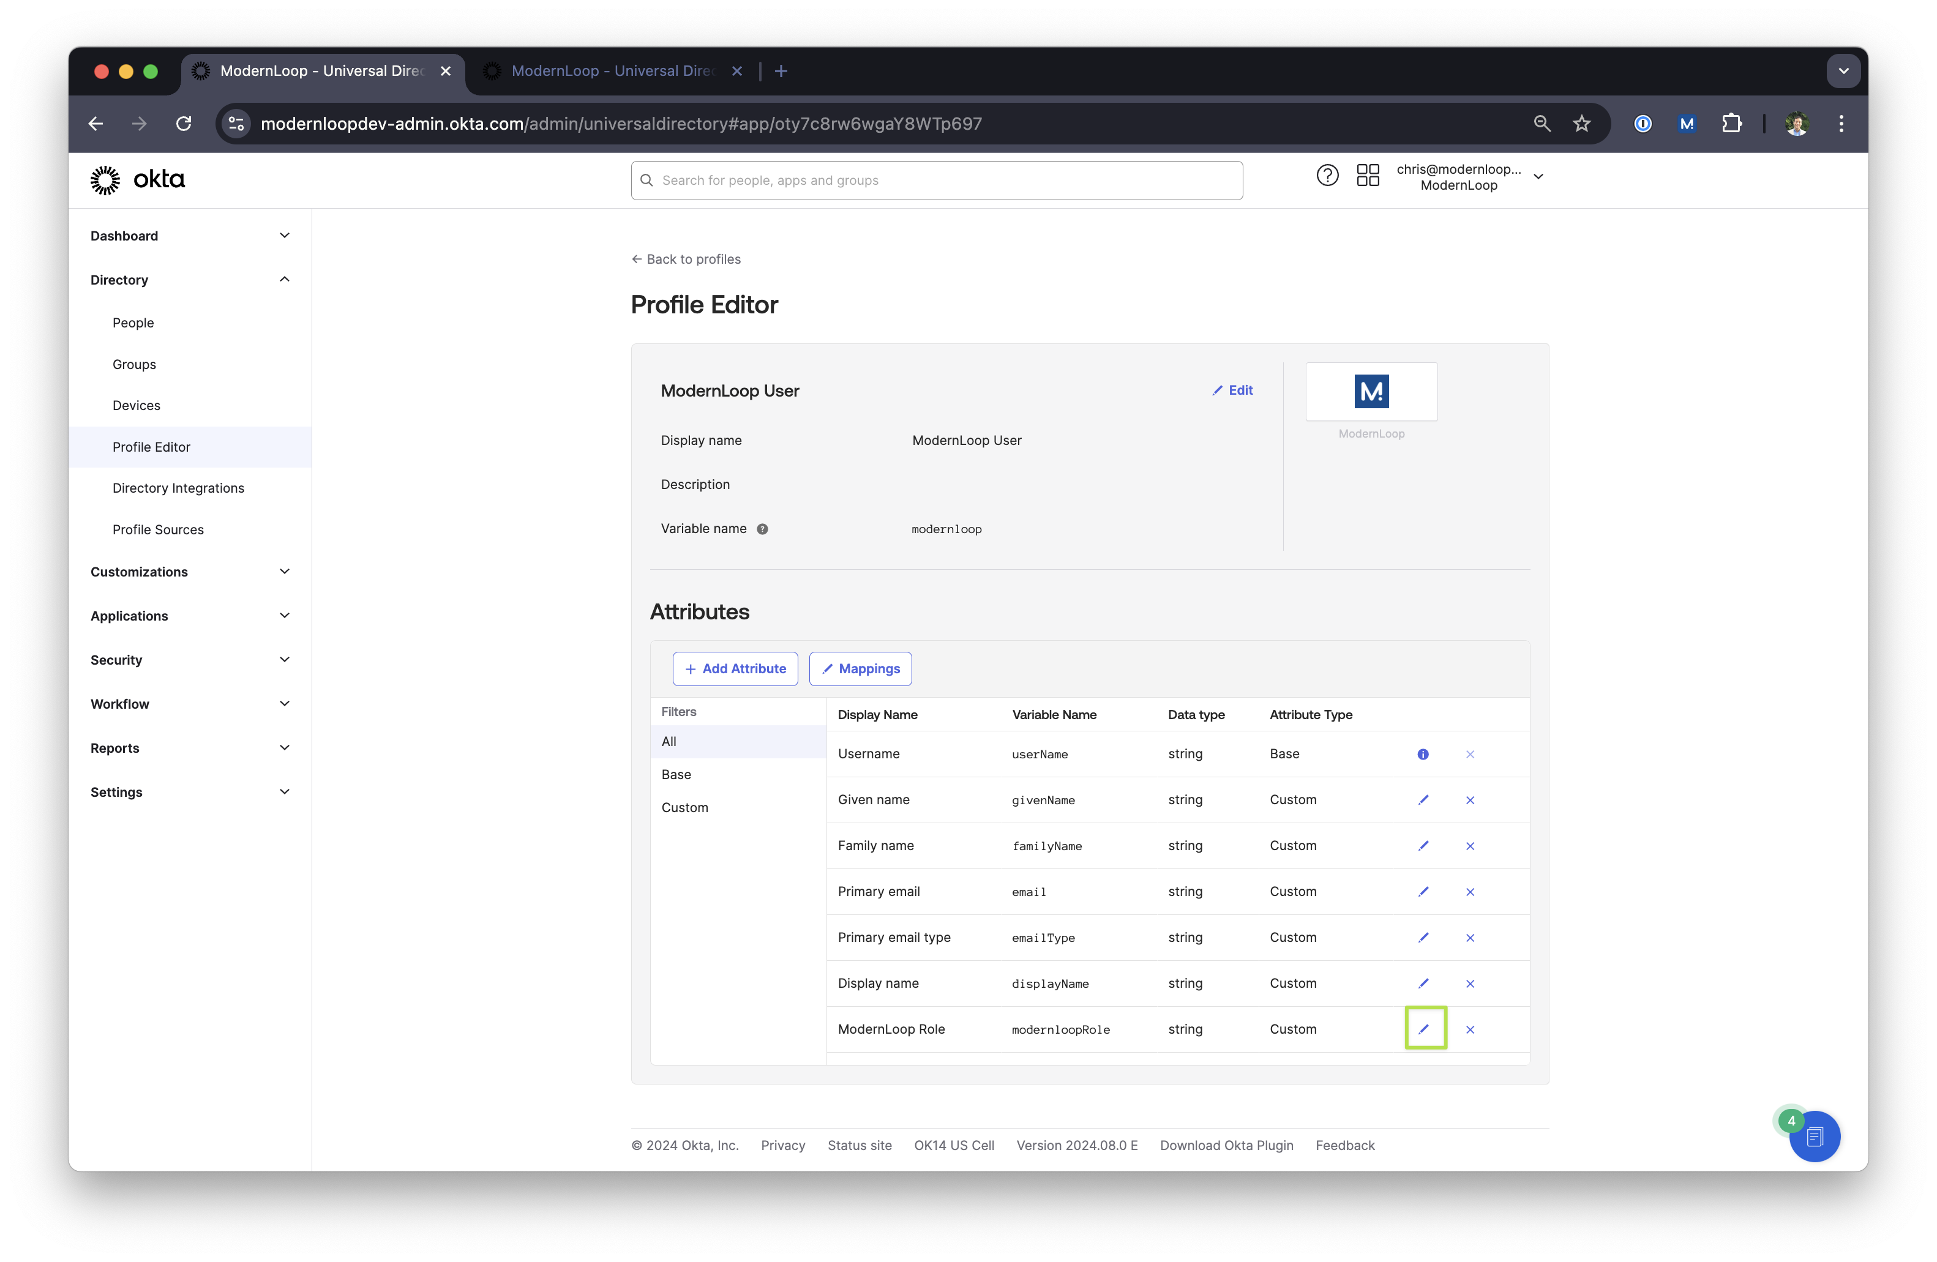Open the Okta apps grid icon
Viewport: 1937px width, 1262px height.
tap(1367, 176)
